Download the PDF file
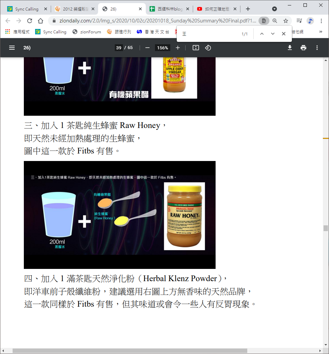This screenshot has width=329, height=354. tap(290, 48)
